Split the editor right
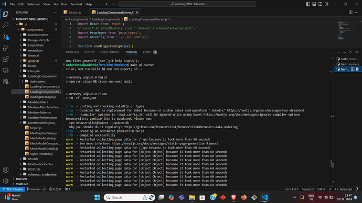The height and width of the screenshot is (203, 362). pyautogui.click(x=350, y=13)
